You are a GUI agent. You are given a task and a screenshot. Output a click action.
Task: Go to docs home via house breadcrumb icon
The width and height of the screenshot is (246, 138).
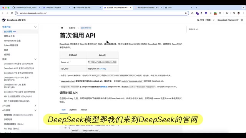(x=62, y=28)
